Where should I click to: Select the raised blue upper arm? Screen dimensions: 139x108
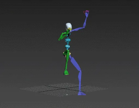(77, 29)
